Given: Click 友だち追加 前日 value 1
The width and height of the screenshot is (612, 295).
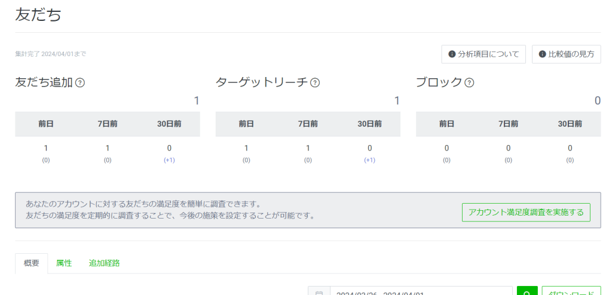Looking at the screenshot, I should [x=46, y=148].
